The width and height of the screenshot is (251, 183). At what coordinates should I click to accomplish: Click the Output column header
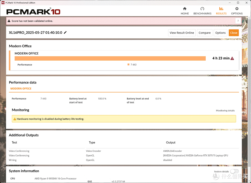click(x=171, y=143)
